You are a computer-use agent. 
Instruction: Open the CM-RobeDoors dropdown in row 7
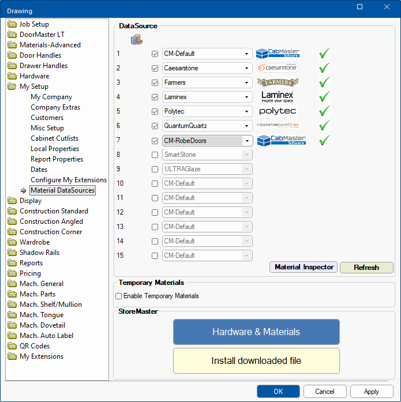click(x=247, y=140)
